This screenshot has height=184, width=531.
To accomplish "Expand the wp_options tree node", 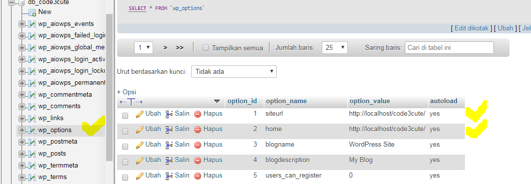I will point(22,130).
